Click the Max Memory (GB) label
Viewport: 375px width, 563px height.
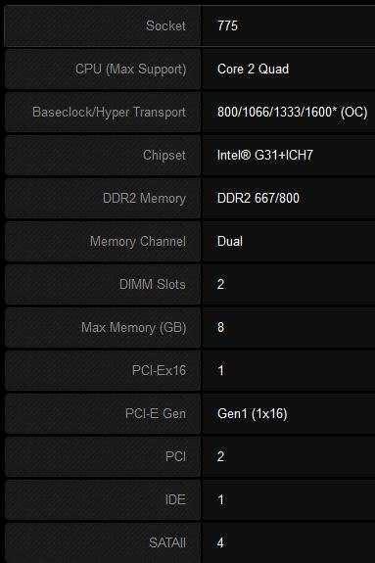pos(133,327)
